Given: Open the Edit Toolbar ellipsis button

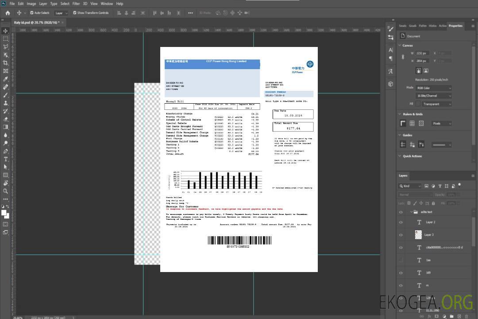Looking at the screenshot, I should (5, 199).
